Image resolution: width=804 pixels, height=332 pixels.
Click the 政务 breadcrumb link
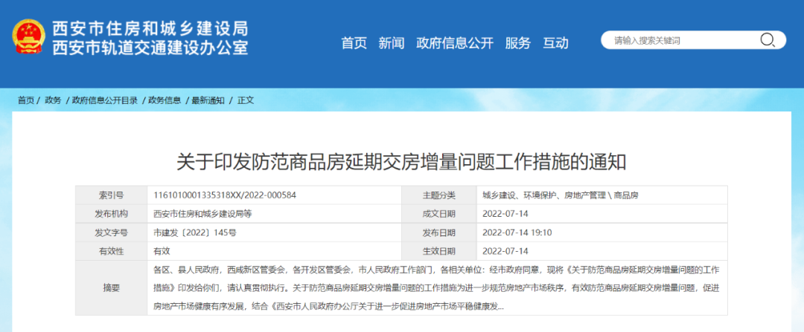pyautogui.click(x=53, y=100)
